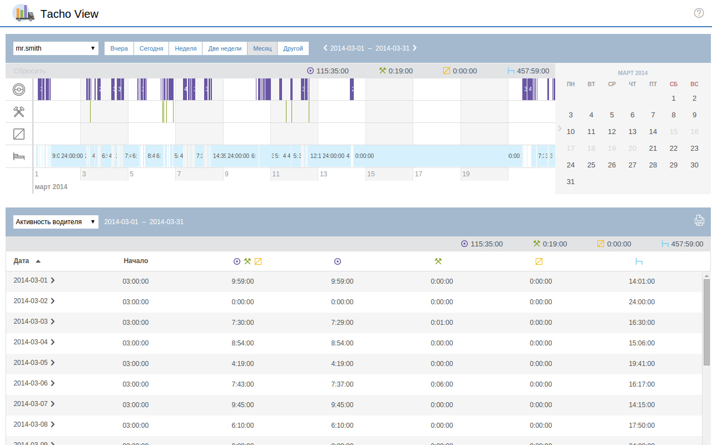Go to the previous date range arrow
The height and width of the screenshot is (445, 712).
(325, 48)
